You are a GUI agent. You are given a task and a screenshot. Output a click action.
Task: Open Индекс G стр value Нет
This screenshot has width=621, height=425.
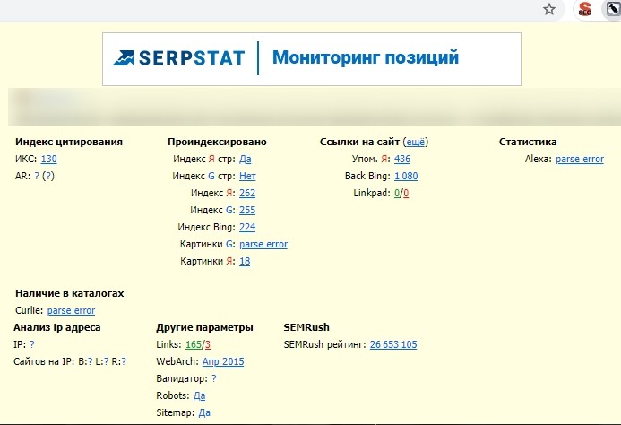pyautogui.click(x=247, y=176)
